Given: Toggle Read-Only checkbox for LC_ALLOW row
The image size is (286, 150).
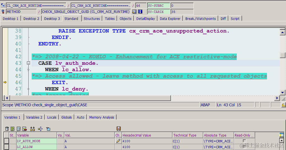Looking at the screenshot, I should [245, 147].
